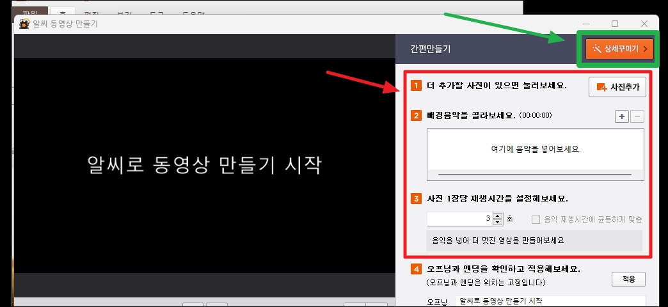Screen dimensions: 668x307
Task: Click the 여기에 음악을 넣어보세요 music drop area
Action: [536, 149]
